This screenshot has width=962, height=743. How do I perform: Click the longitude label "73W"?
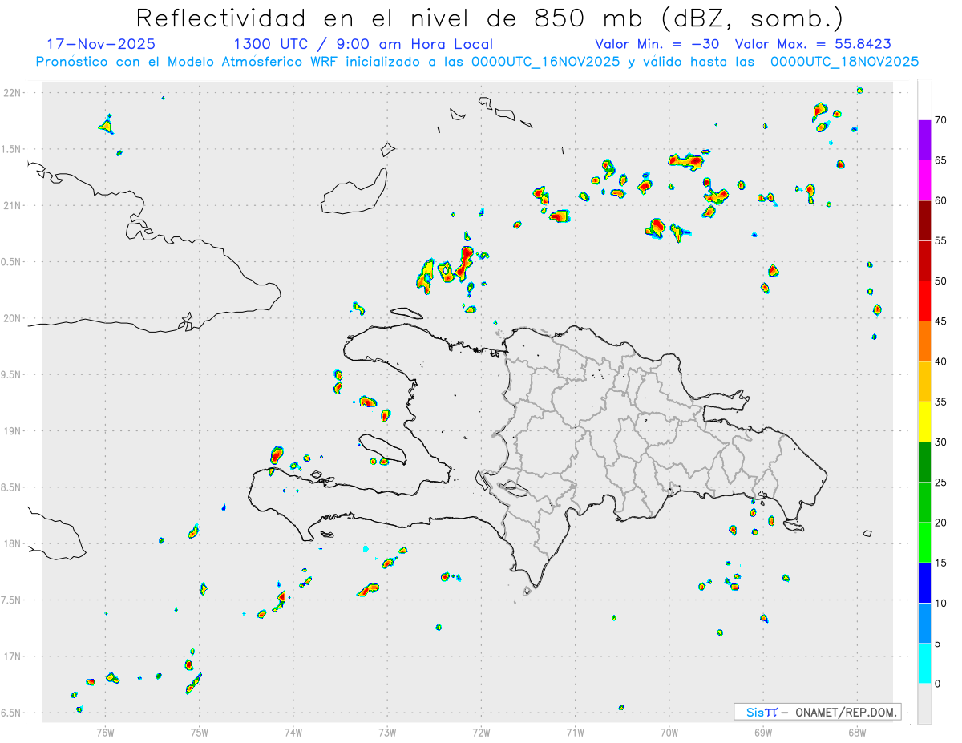[x=387, y=732]
